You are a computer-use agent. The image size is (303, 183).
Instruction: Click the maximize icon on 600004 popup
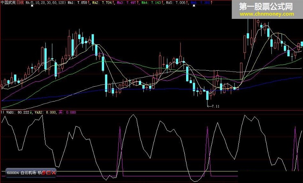click(x=49, y=173)
